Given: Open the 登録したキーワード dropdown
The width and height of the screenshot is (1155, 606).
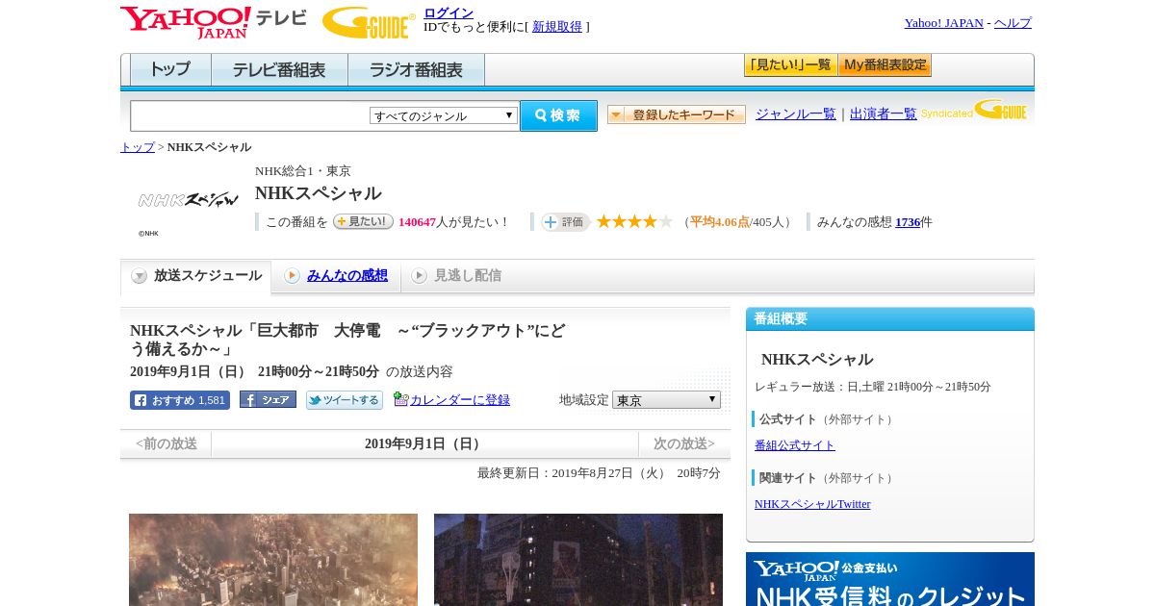Looking at the screenshot, I should click(x=677, y=114).
